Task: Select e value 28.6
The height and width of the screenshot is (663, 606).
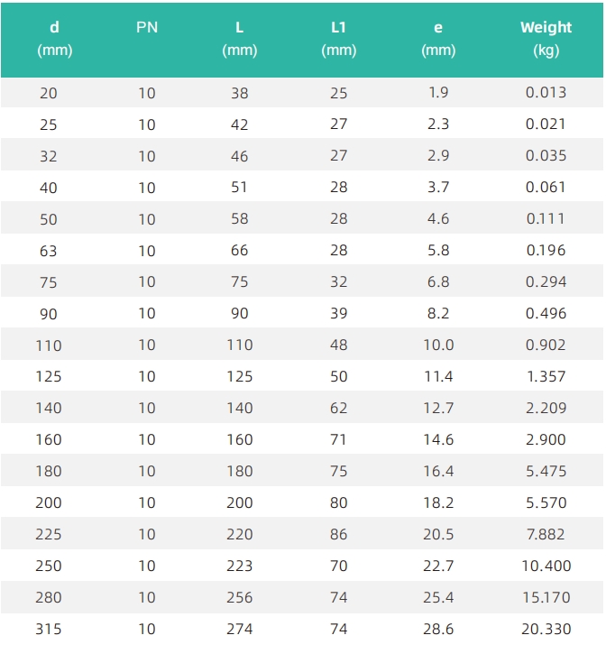Action: (x=438, y=629)
